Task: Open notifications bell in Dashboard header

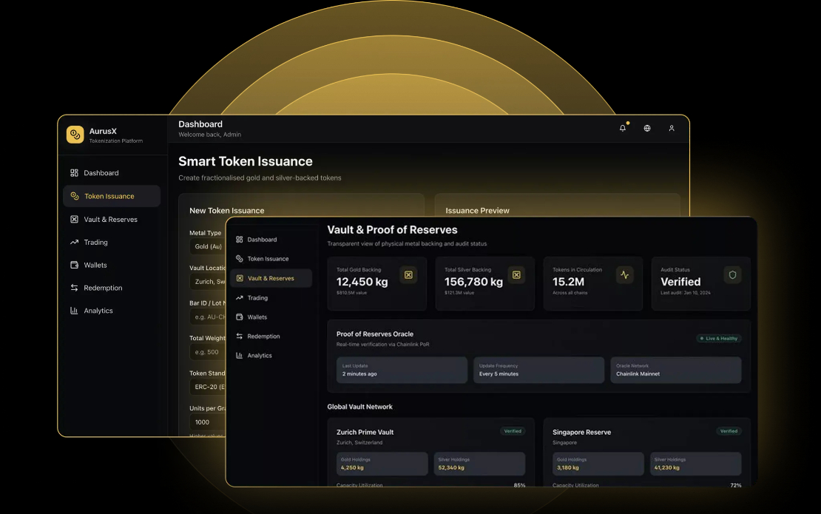Action: (623, 128)
